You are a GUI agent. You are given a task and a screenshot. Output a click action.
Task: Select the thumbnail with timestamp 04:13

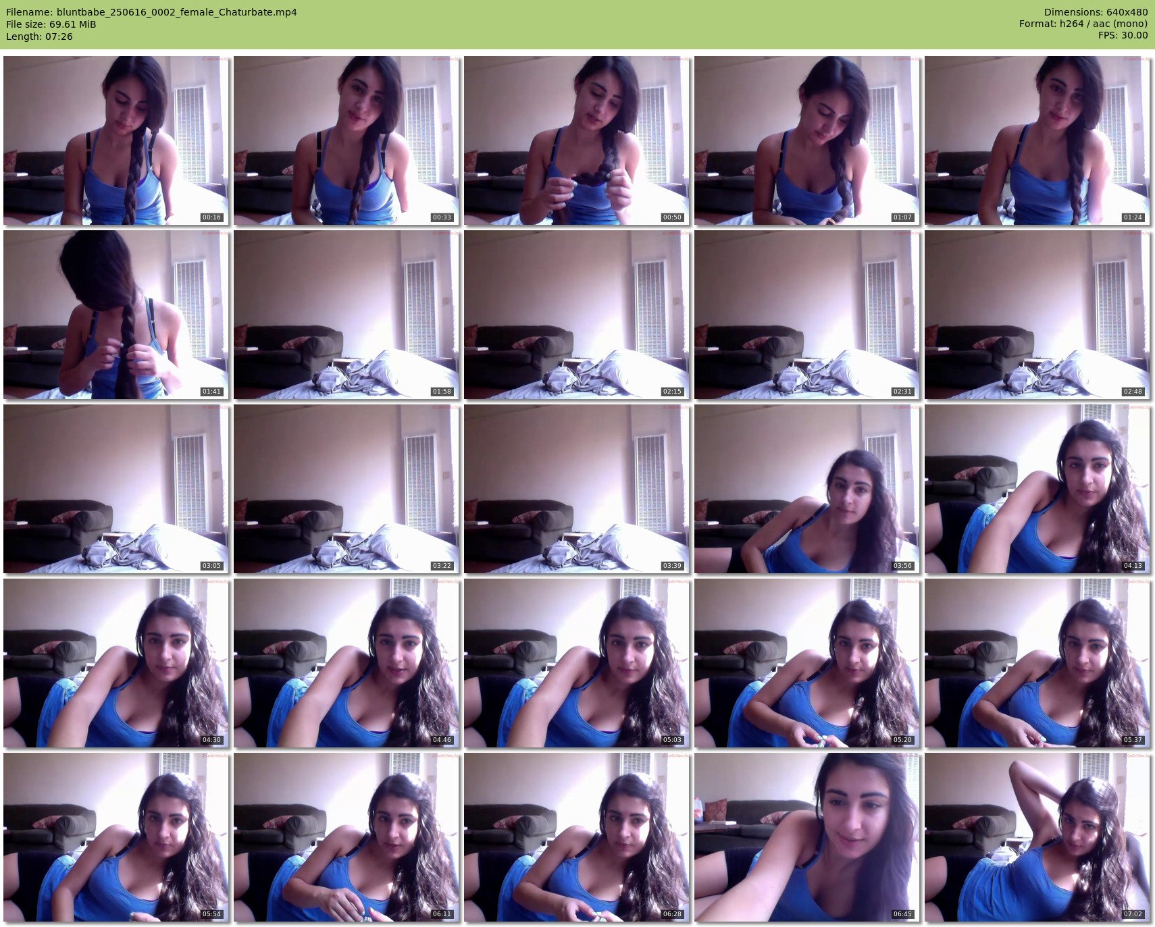tap(1037, 489)
